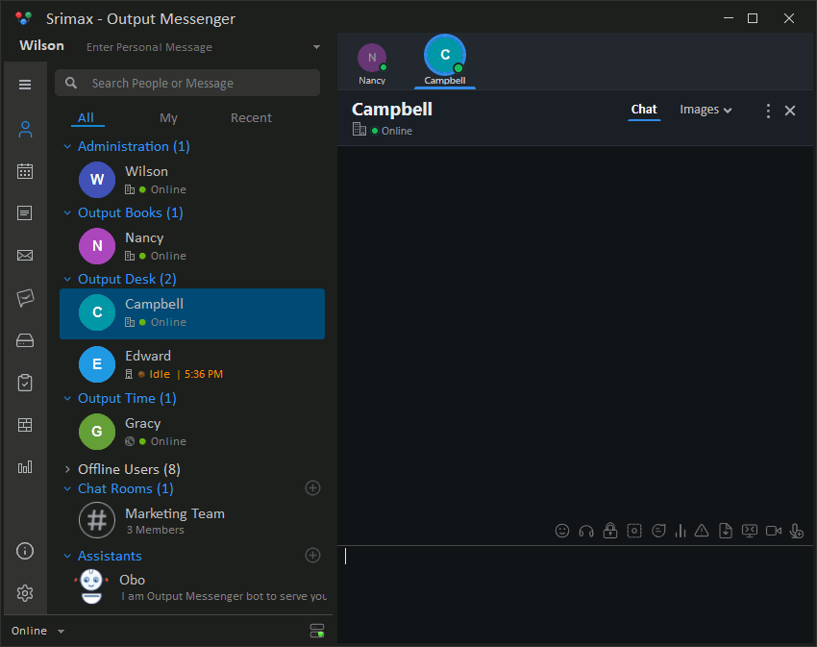
Task: Switch to the My tab
Action: (x=168, y=118)
